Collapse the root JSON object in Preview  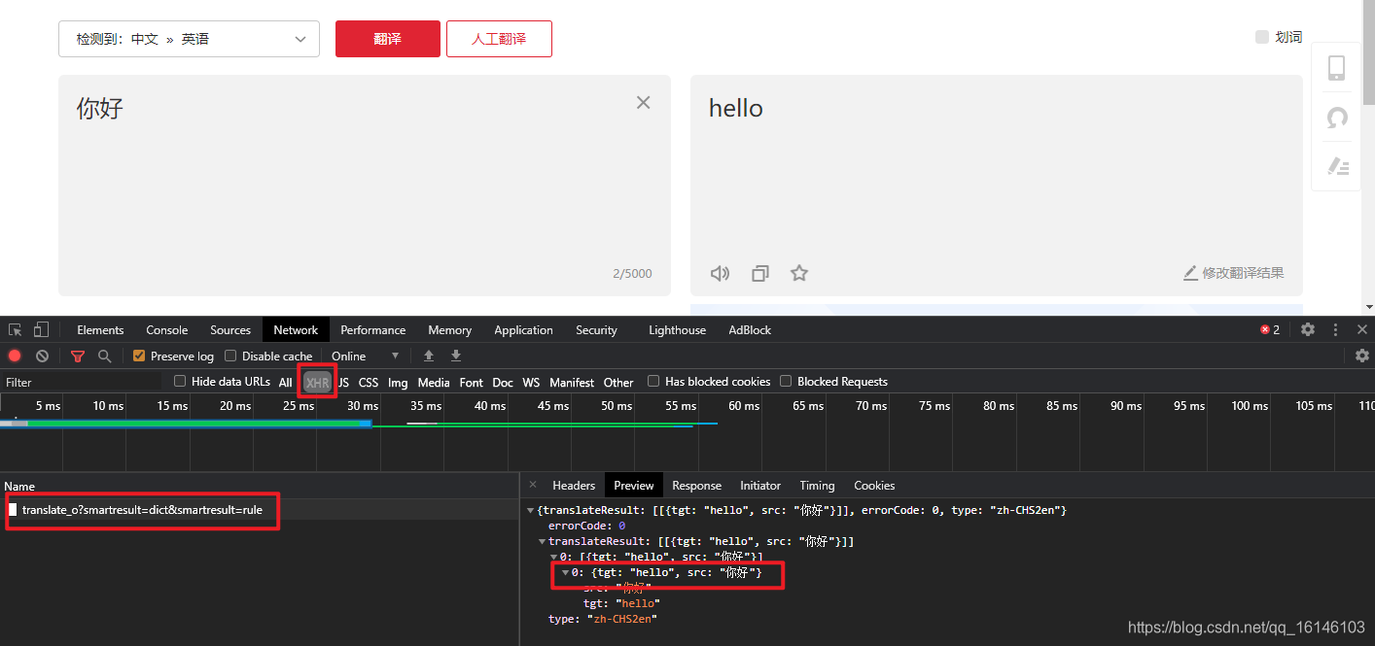tap(530, 510)
